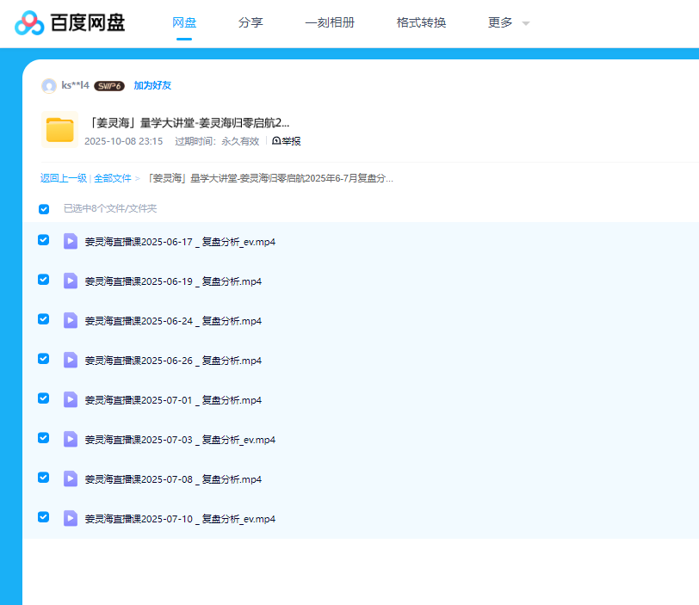Open the 格式转换 tab
Viewport: 699px width, 605px height.
pos(421,23)
